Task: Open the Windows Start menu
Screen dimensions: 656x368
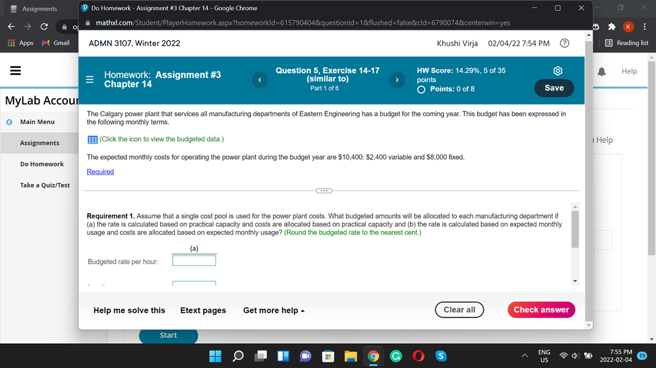Action: (x=215, y=357)
